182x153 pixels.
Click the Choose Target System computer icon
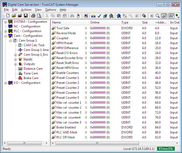coord(86,16)
